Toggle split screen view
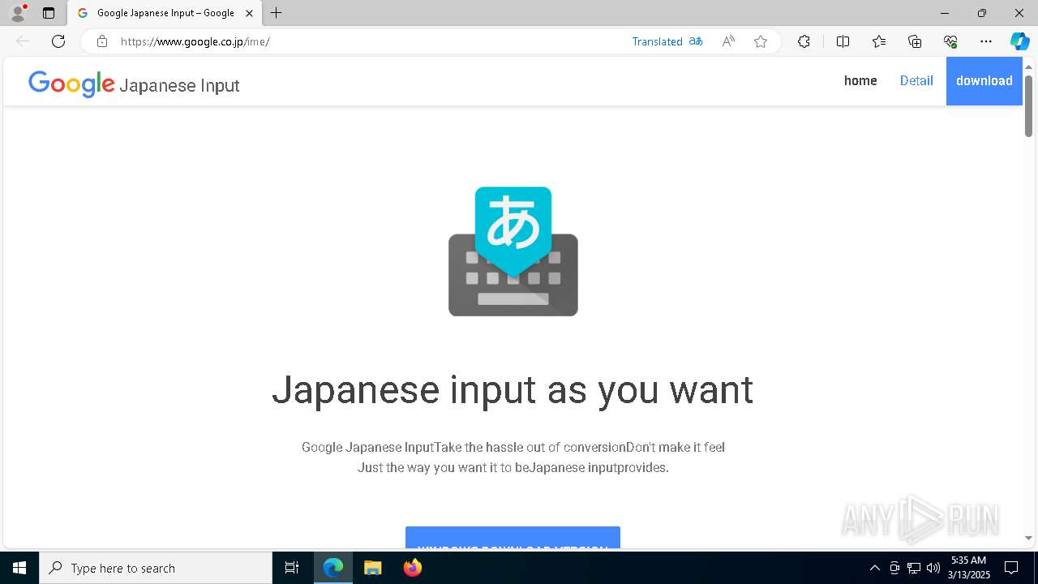 (x=843, y=41)
